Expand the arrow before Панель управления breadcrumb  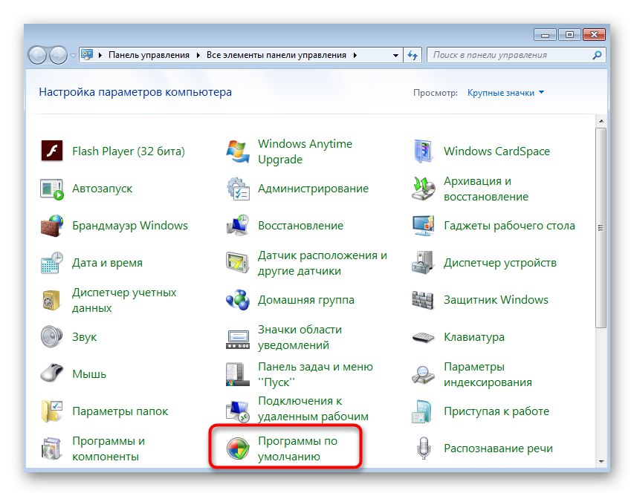[x=100, y=56]
